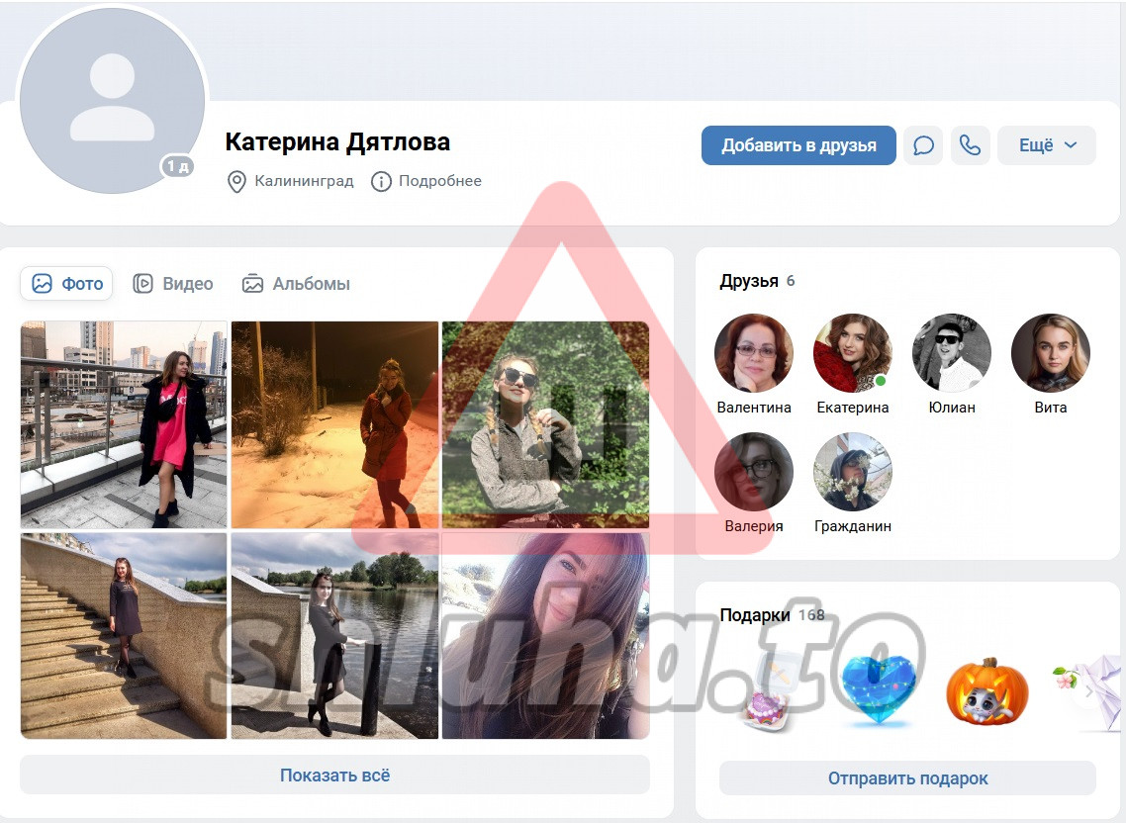The image size is (1126, 823).
Task: Open friend Валентина's profile avatar
Action: click(754, 353)
